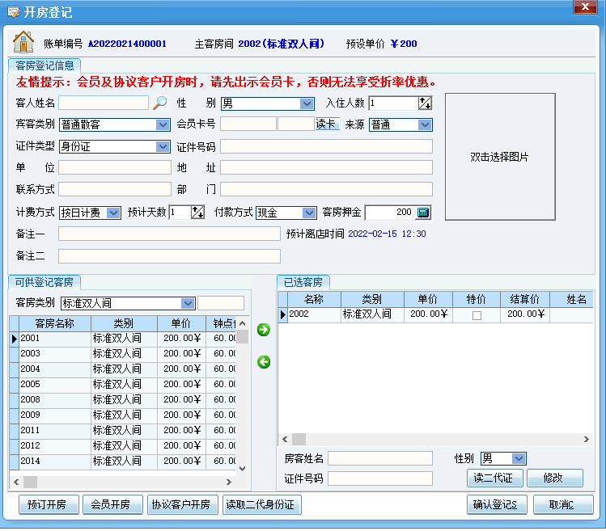The height and width of the screenshot is (531, 606).
Task: Click the magnifier search icon beside guest name
Action: point(159,103)
